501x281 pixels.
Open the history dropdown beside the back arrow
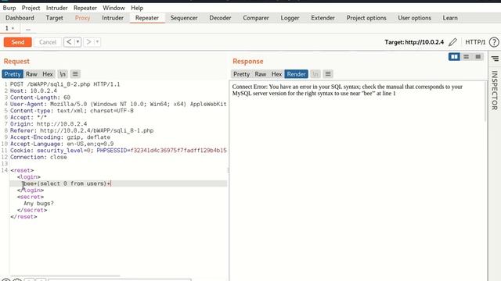(x=77, y=42)
